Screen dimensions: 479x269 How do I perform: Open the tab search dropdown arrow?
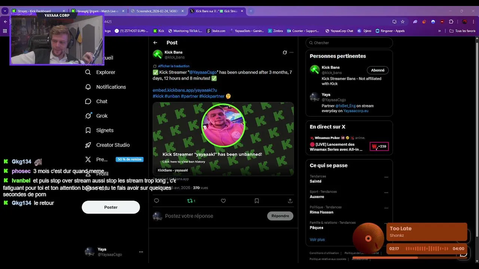point(5,11)
